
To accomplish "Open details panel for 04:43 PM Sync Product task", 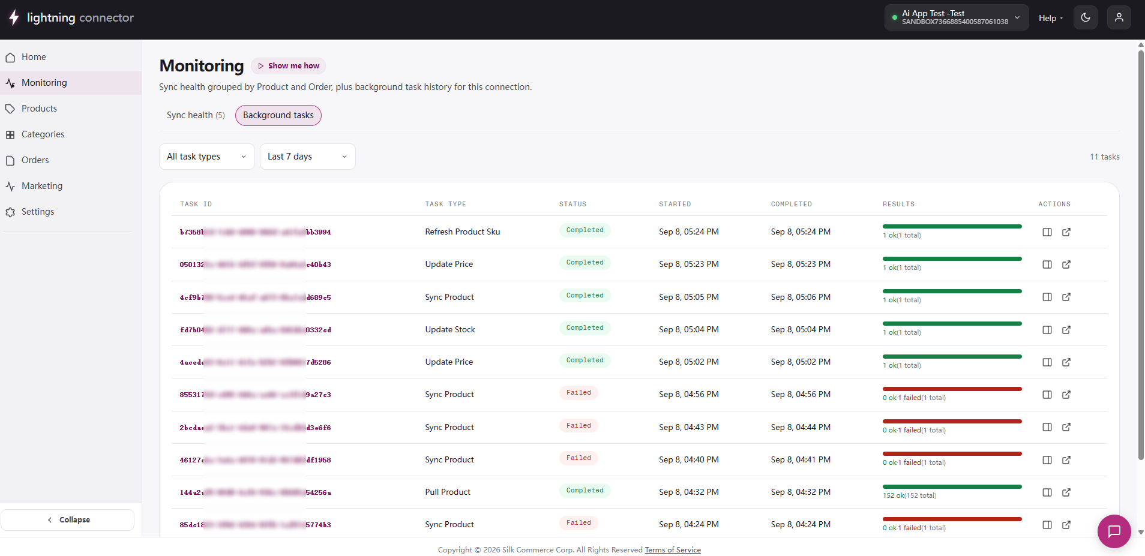I will tap(1047, 427).
